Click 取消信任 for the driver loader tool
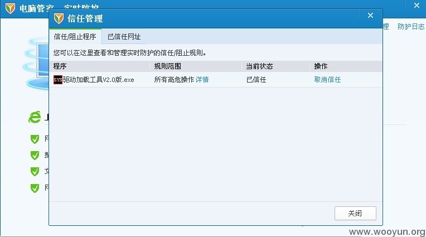Image resolution: width=426 pixels, height=237 pixels. (x=327, y=80)
